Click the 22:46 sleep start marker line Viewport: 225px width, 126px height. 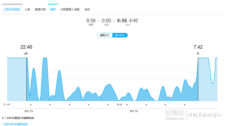26,79
